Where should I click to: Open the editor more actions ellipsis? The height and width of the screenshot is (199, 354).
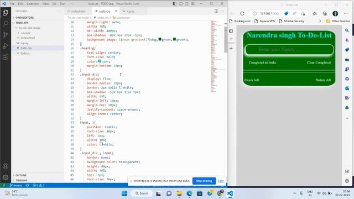tap(222, 11)
